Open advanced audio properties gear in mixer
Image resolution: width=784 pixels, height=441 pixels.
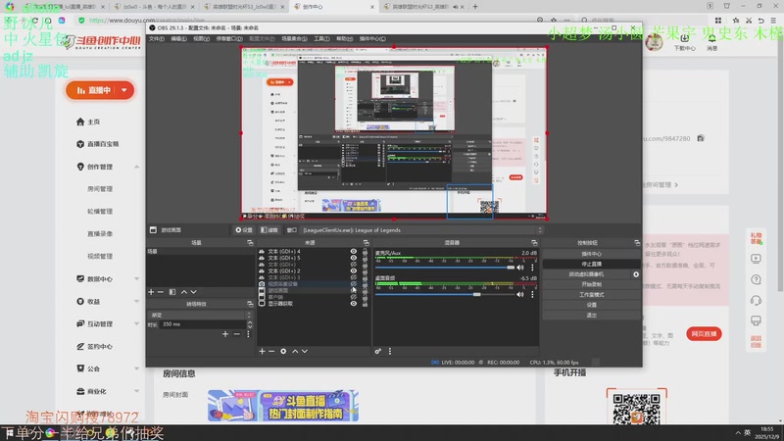(x=378, y=352)
